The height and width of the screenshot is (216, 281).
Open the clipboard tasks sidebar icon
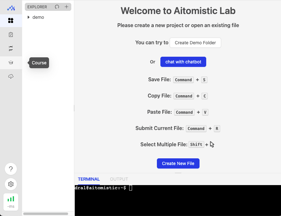point(11,34)
